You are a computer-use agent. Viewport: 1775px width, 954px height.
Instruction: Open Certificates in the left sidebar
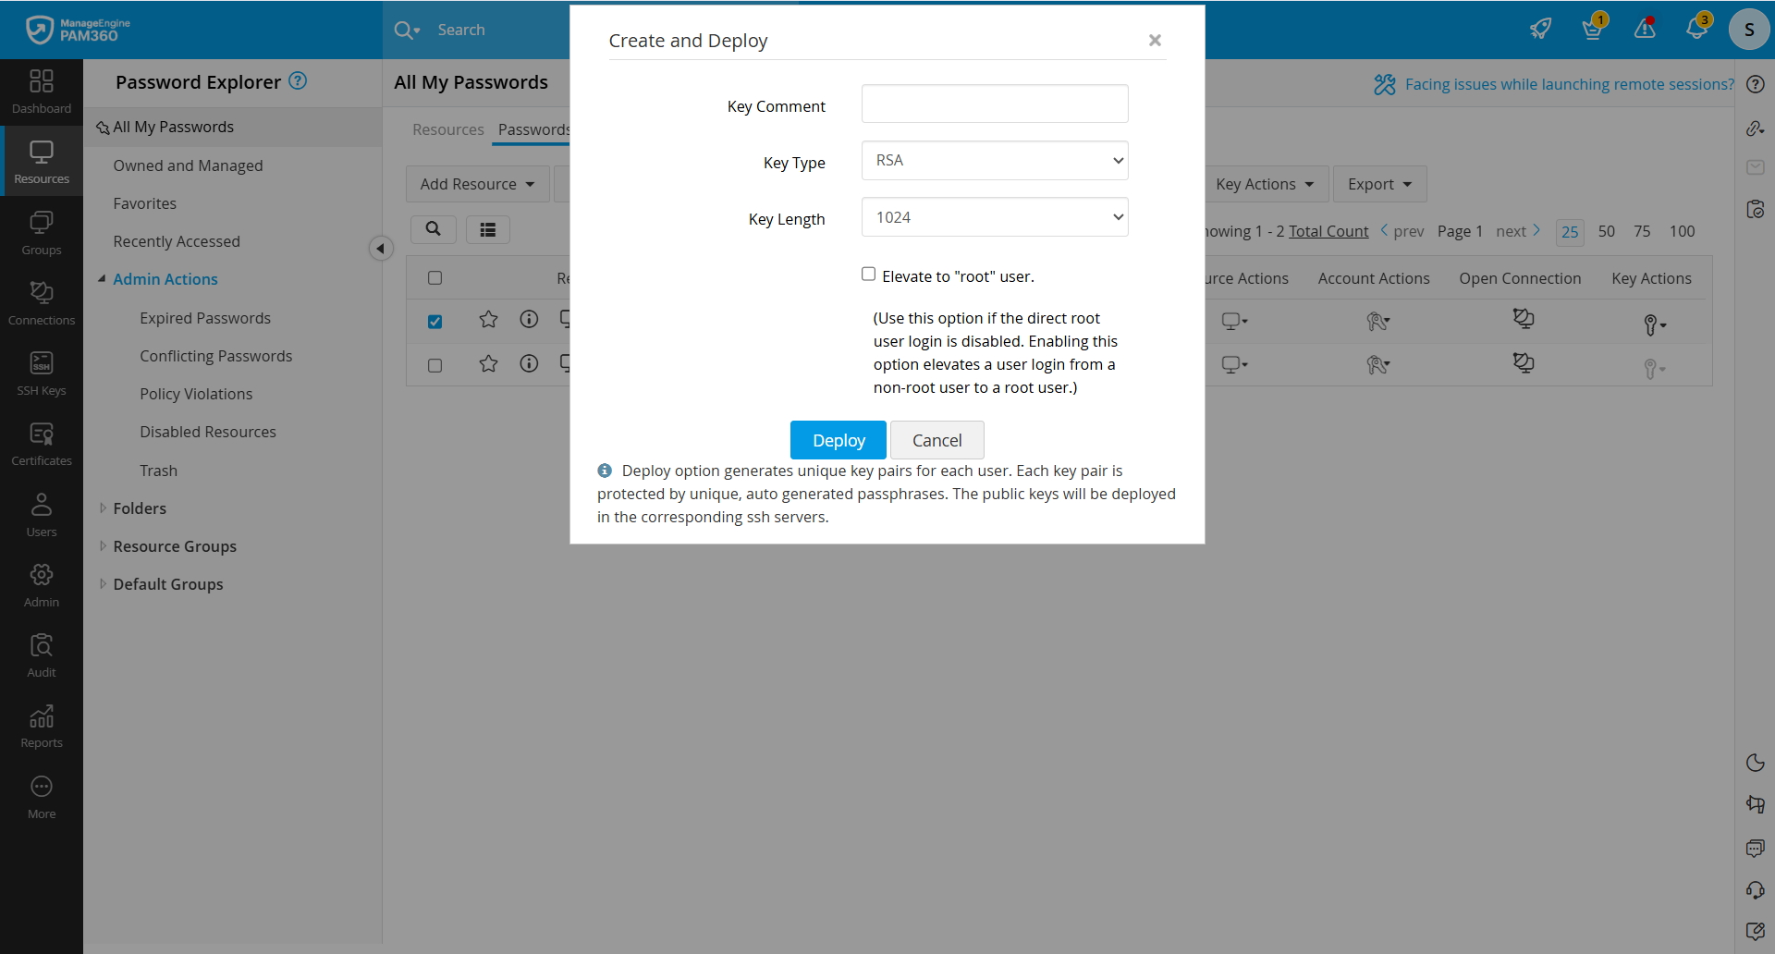pos(42,444)
